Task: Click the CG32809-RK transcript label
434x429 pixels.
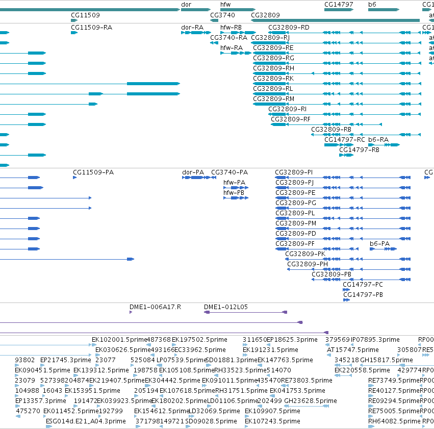Action: (x=273, y=79)
